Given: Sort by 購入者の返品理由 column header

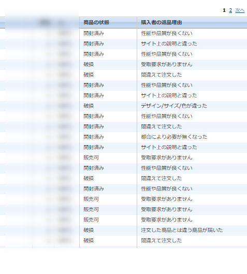Looking at the screenshot, I should 162,23.
